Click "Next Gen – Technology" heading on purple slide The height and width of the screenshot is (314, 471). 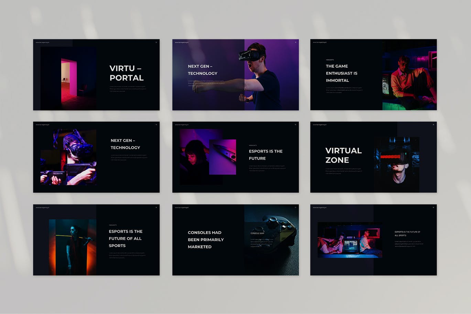[202, 70]
